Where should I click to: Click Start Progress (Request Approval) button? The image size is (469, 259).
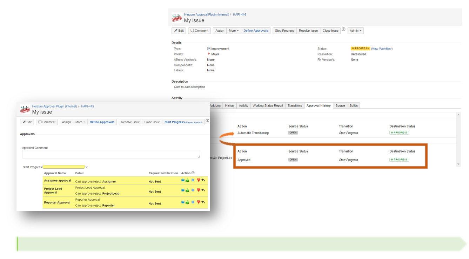[x=183, y=122]
